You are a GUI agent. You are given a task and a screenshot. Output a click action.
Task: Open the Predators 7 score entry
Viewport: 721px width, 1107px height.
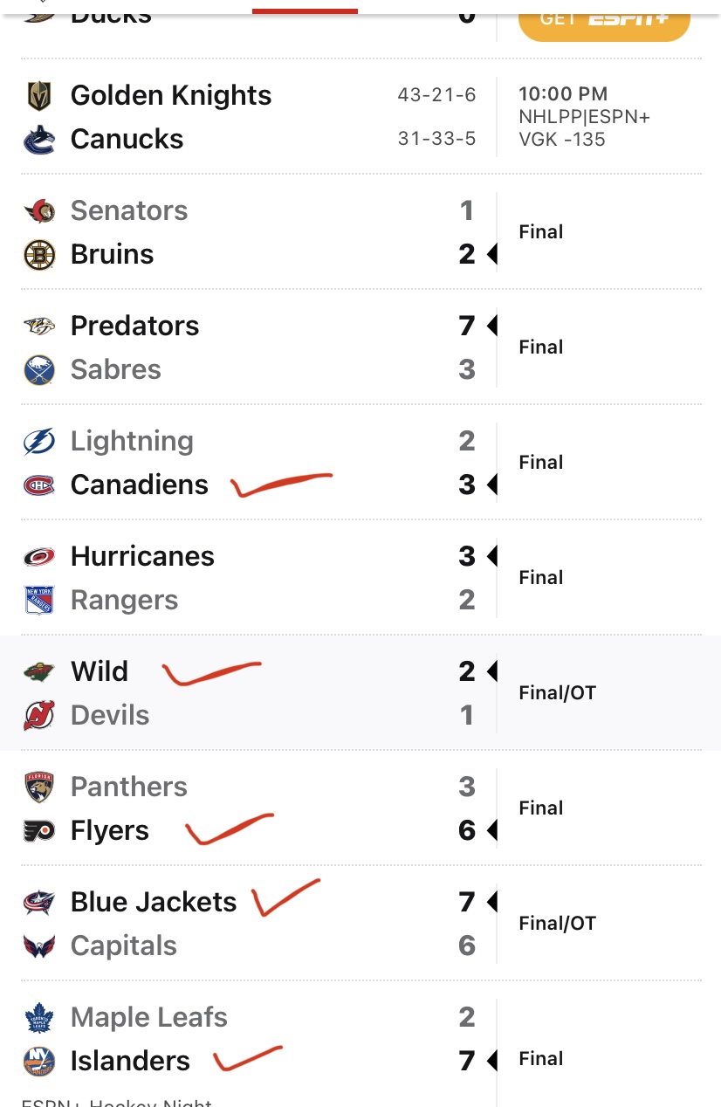tap(467, 327)
